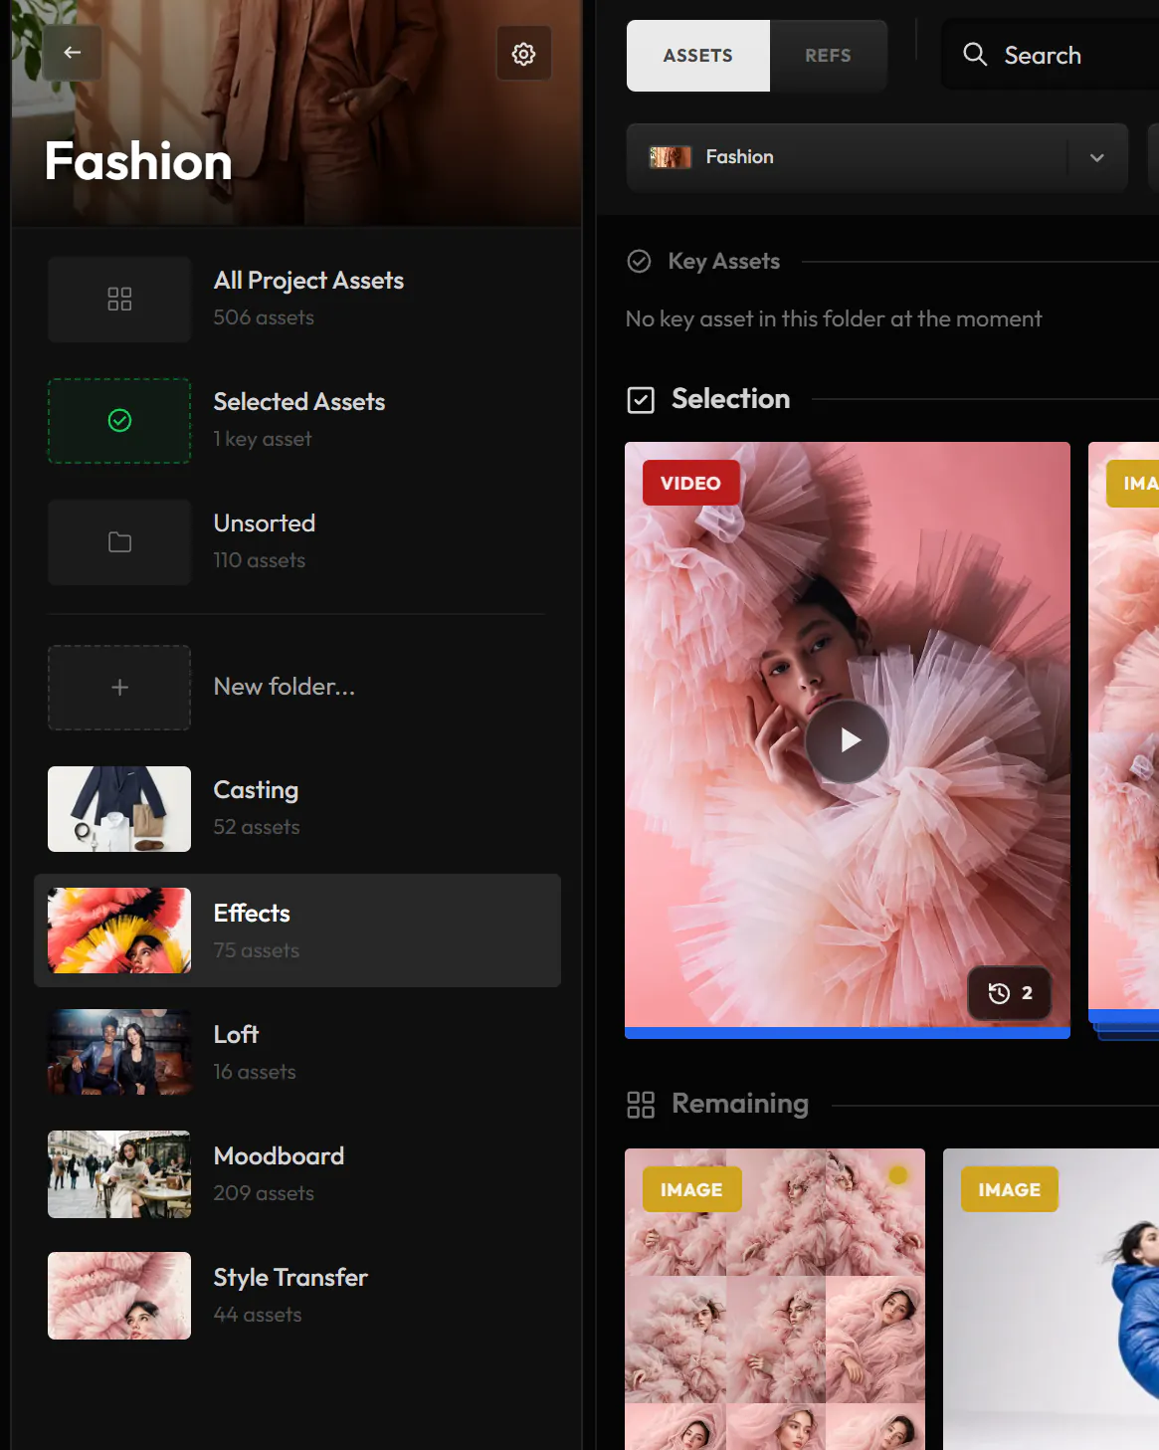Click the Effects folder thumbnail
The image size is (1159, 1450).
(x=119, y=931)
